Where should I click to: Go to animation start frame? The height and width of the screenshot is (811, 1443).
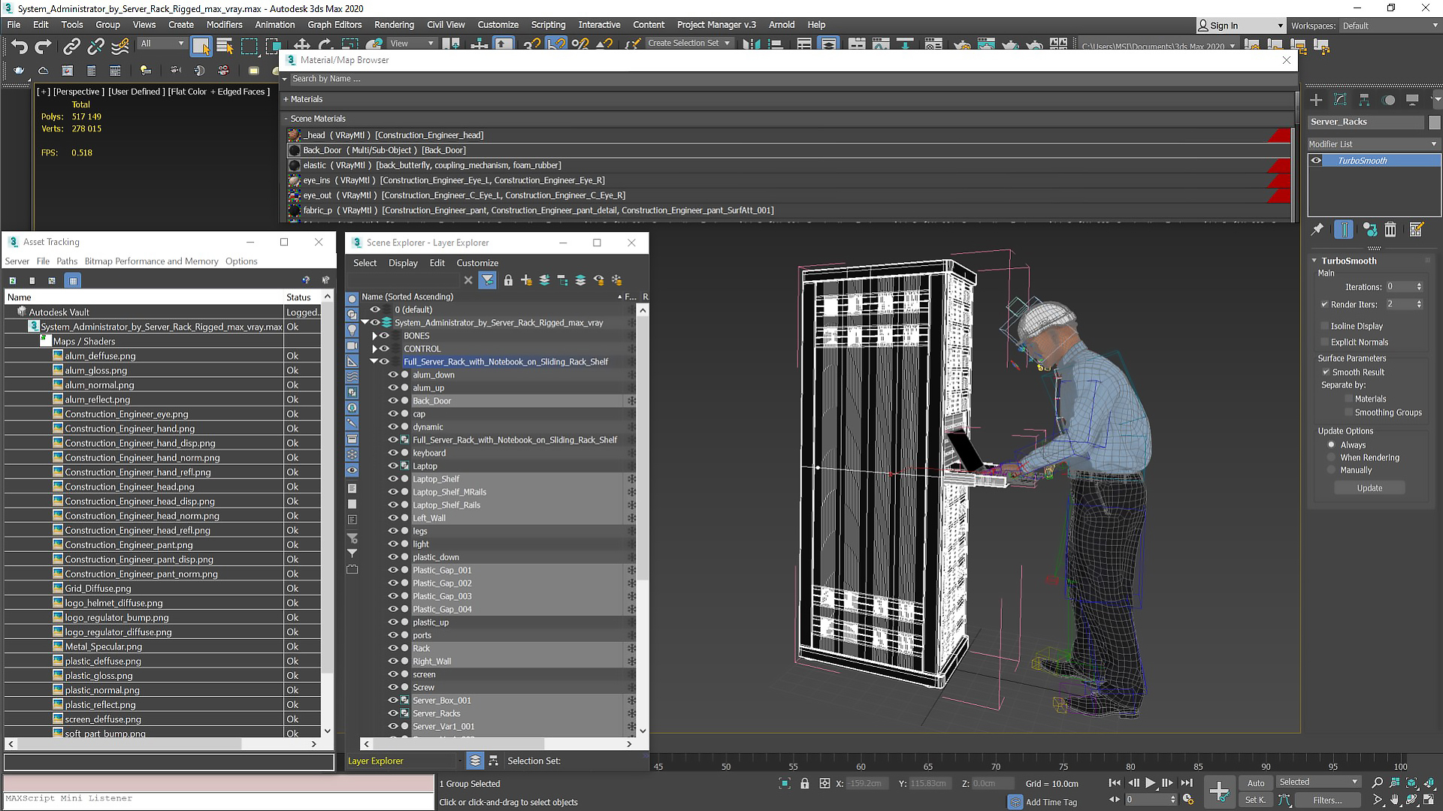click(x=1115, y=783)
